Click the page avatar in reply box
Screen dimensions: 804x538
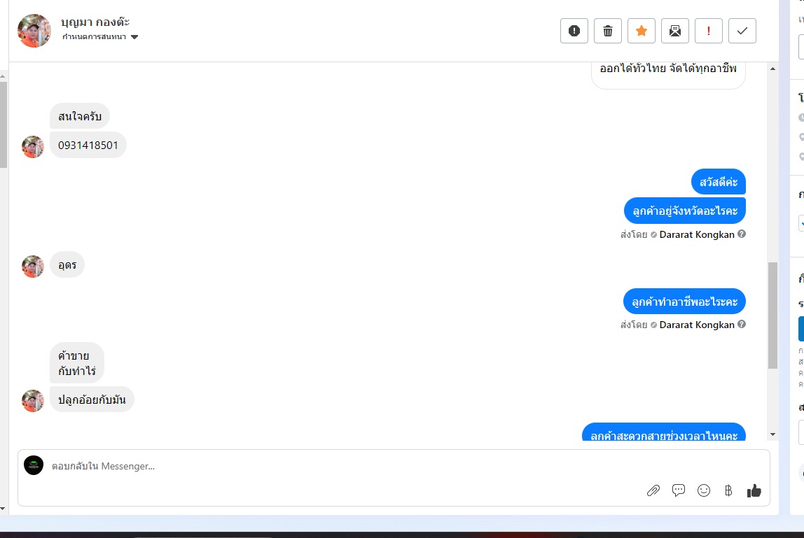(x=34, y=465)
